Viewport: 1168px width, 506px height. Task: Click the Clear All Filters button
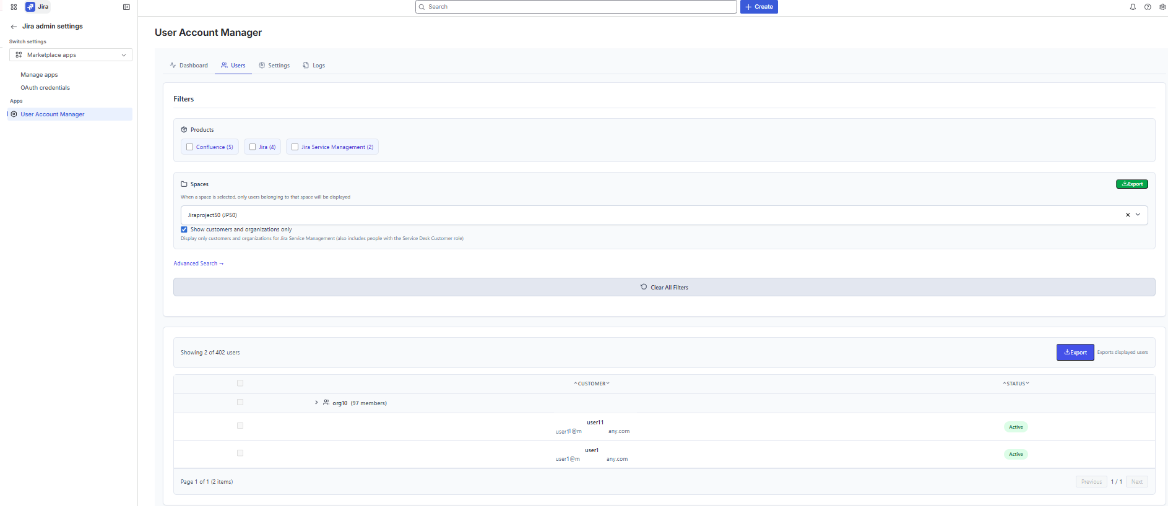click(664, 287)
